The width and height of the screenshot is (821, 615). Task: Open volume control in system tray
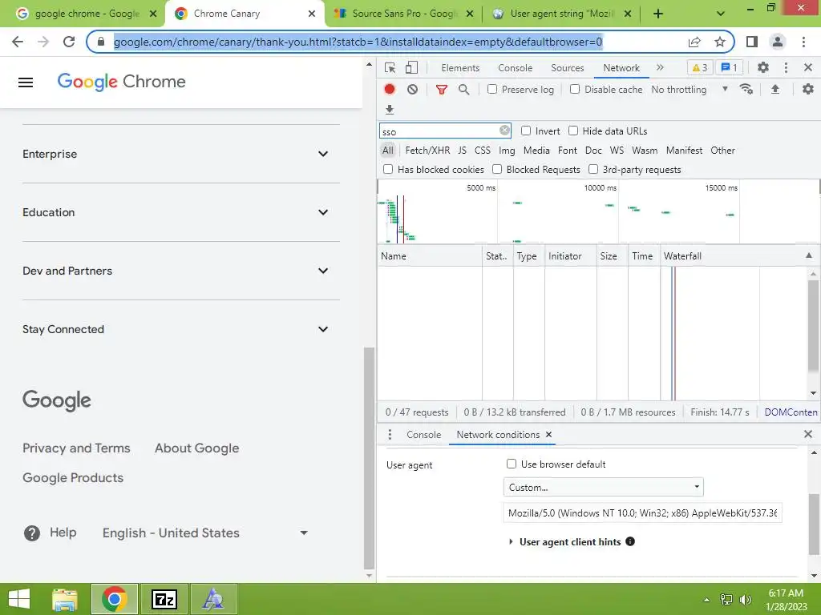[x=746, y=600]
